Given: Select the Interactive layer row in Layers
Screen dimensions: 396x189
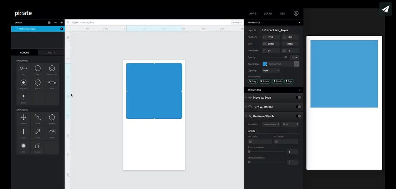Looking at the screenshot, I should point(38,29).
